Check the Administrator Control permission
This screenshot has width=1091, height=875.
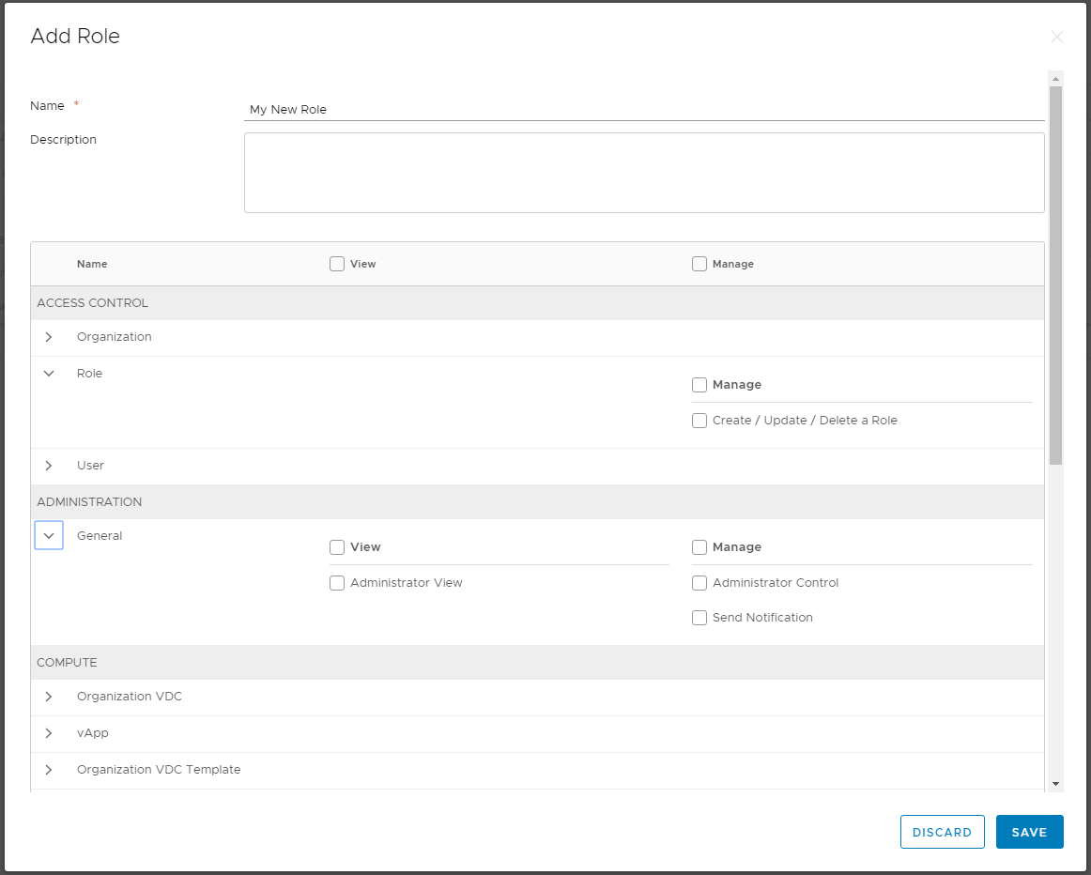point(699,582)
